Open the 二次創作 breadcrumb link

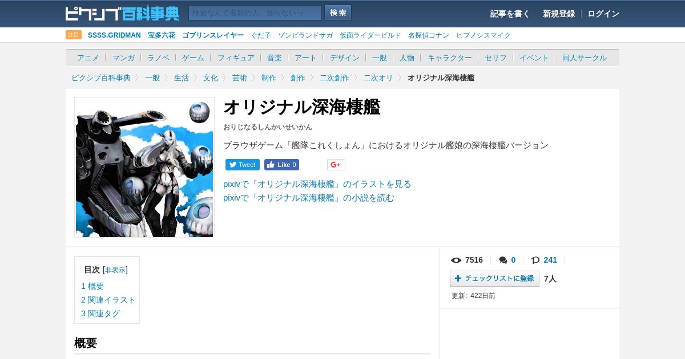pyautogui.click(x=335, y=77)
